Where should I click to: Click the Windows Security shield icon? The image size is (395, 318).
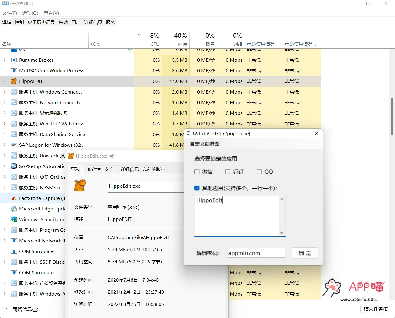point(14,219)
